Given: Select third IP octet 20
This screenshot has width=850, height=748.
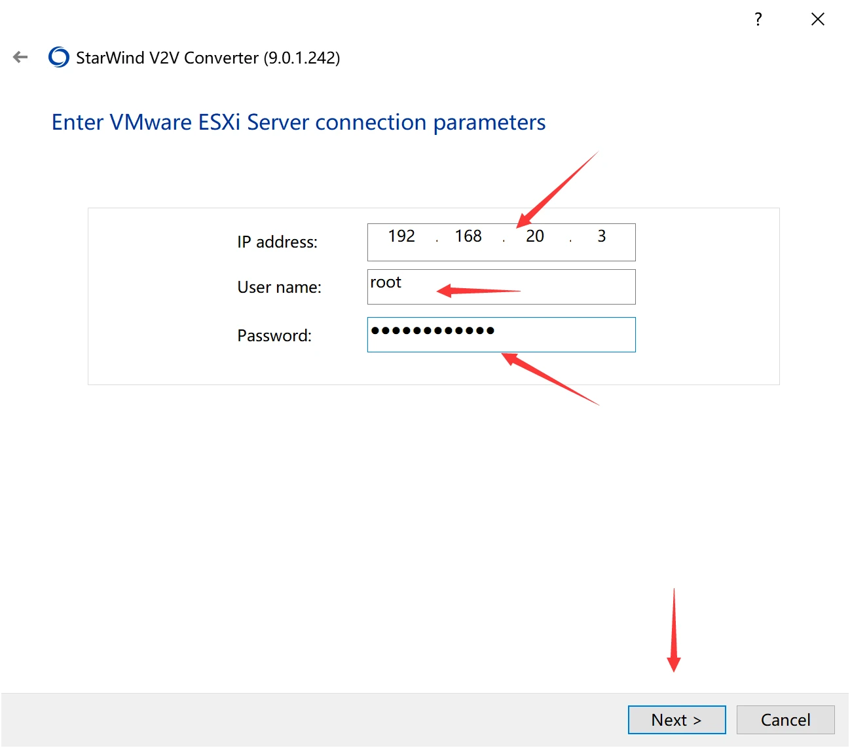Looking at the screenshot, I should coord(535,236).
